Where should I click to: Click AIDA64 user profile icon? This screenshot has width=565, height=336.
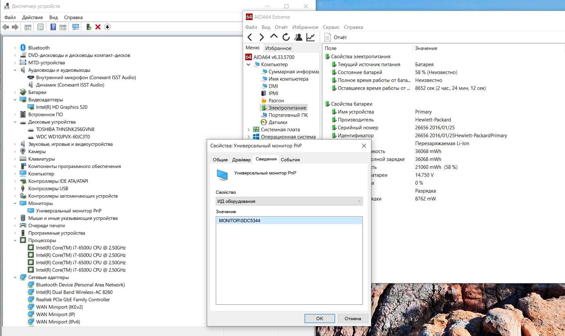298,37
